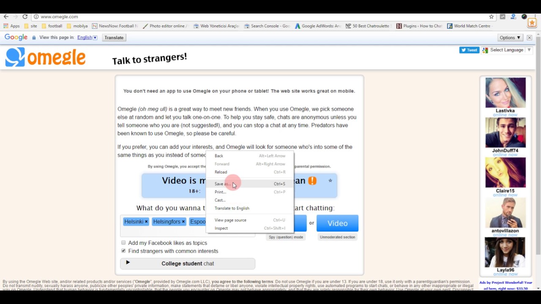Click the site info icon in address bar
Image resolution: width=541 pixels, height=304 pixels.
36,16
